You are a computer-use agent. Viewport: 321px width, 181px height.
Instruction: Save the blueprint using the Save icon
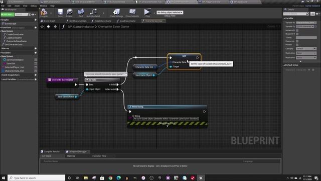pos(60,13)
